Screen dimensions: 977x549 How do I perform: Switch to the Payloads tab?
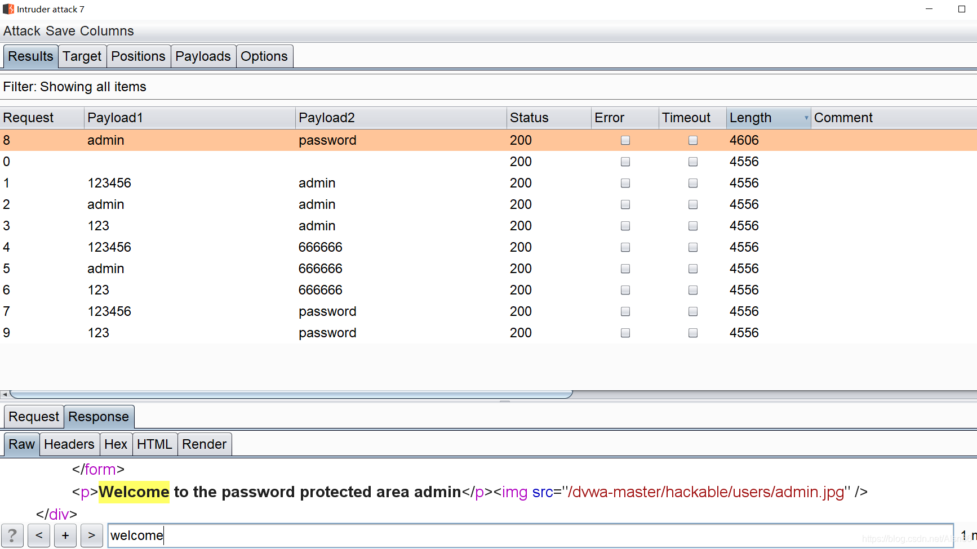pyautogui.click(x=203, y=56)
